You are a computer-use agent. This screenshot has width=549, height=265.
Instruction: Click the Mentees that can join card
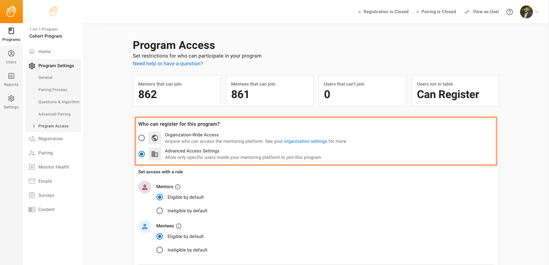click(270, 91)
